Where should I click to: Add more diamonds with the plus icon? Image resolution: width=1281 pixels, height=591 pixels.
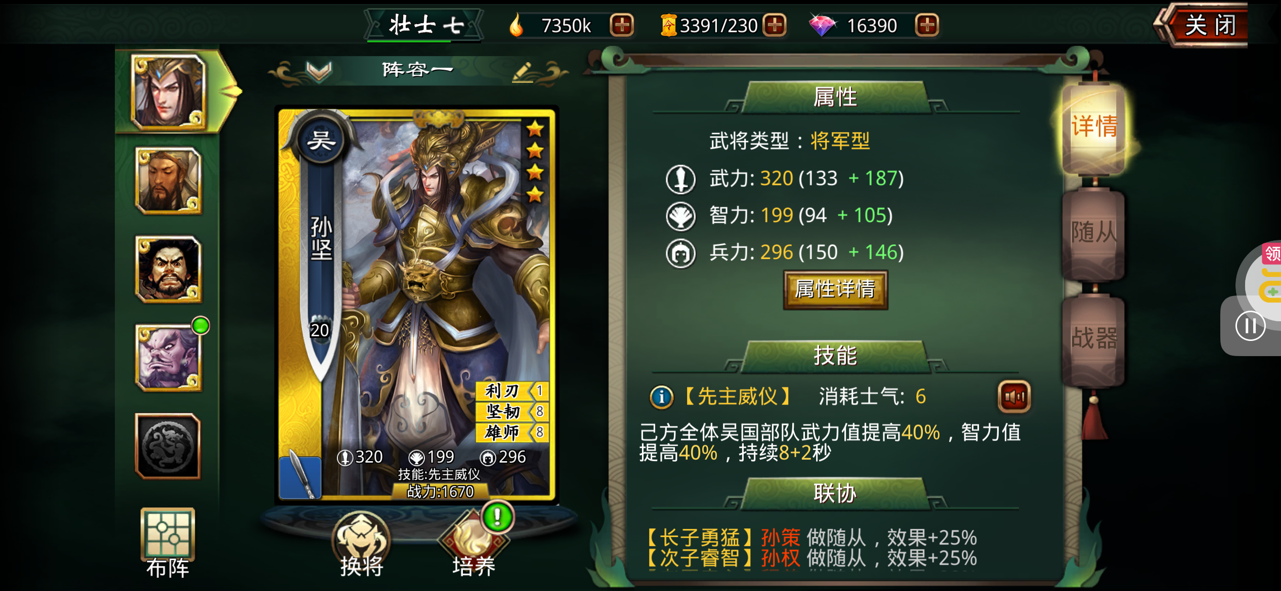927,25
